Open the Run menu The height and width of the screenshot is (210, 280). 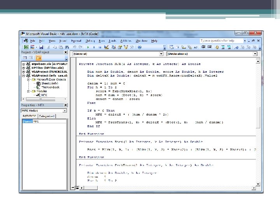(101, 41)
